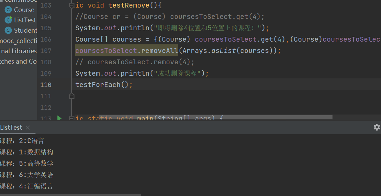Image resolution: width=381 pixels, height=196 pixels.
Task: Click the ListTest runnable class icon
Action: coord(8,20)
